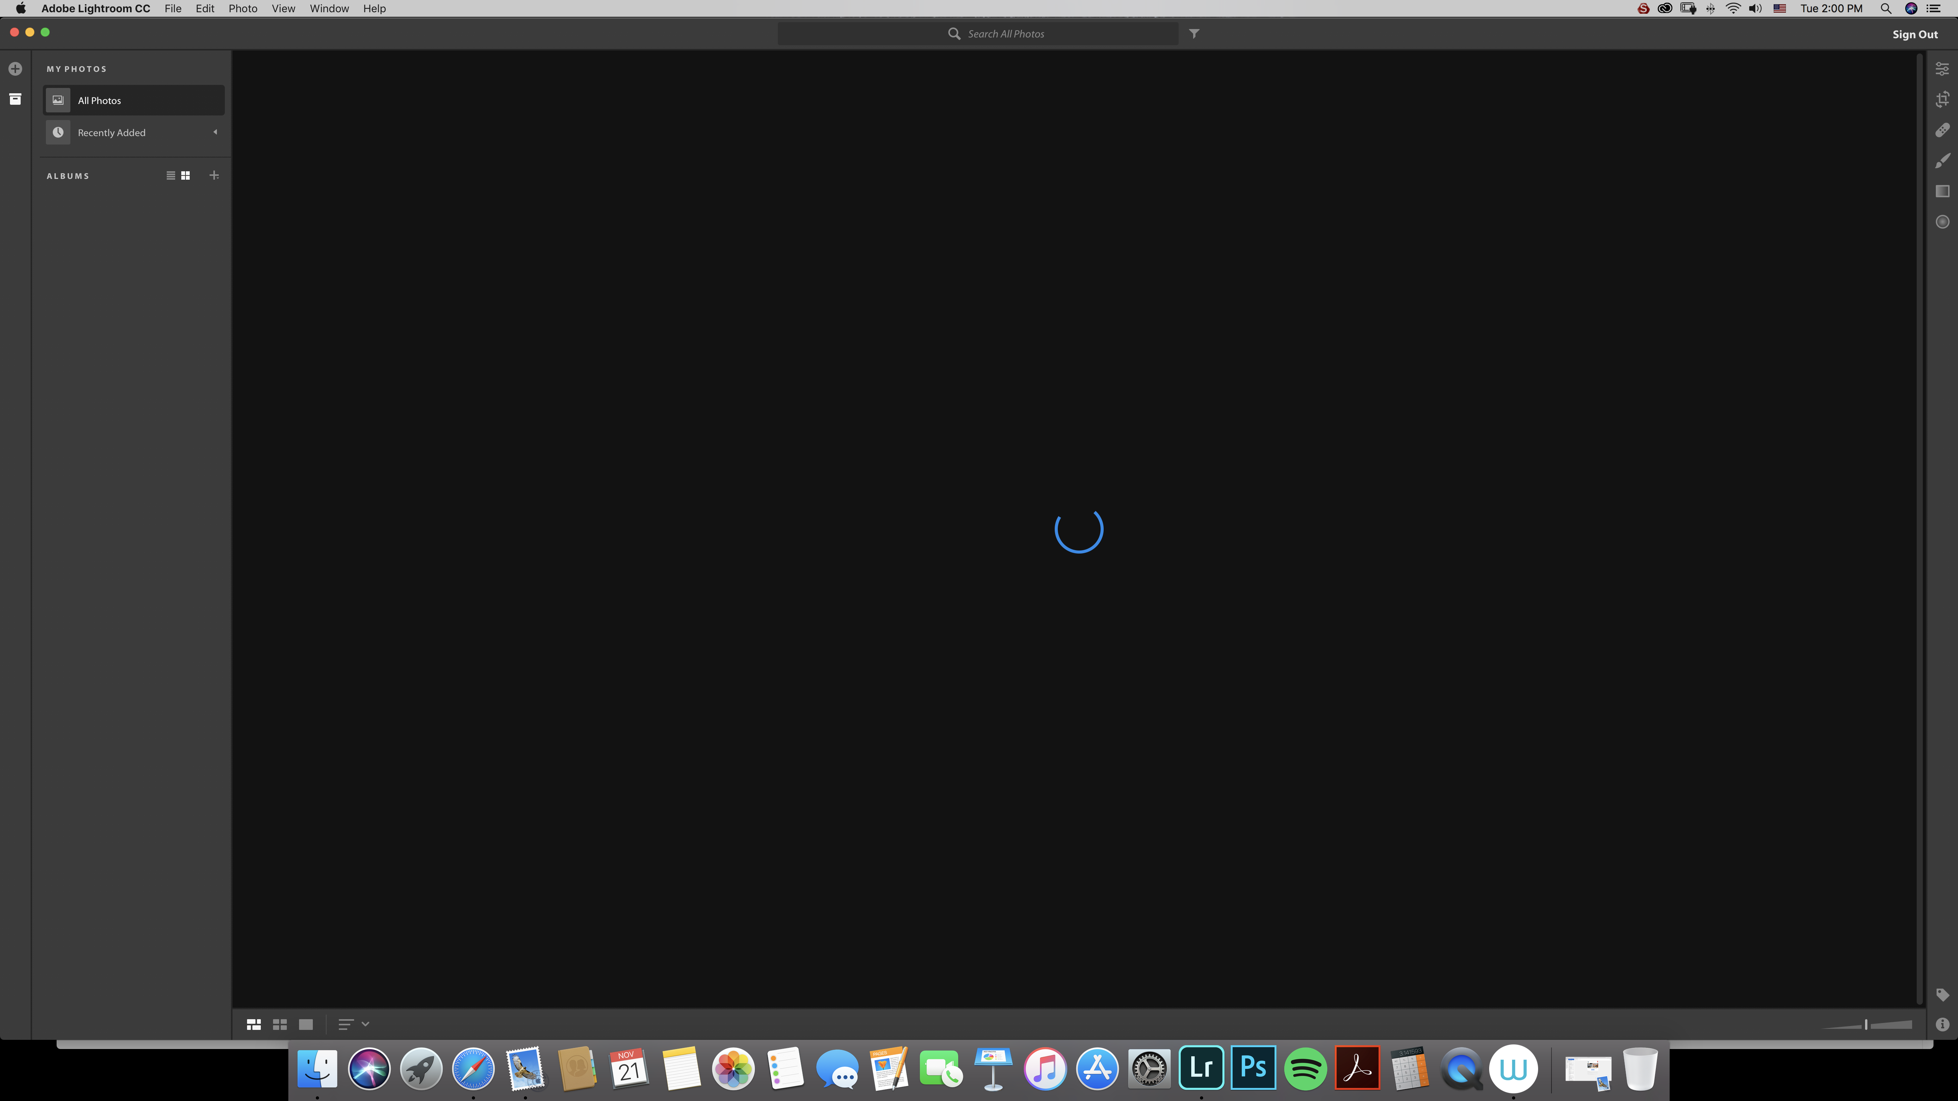Open the Help menu
This screenshot has height=1101, width=1958.
(374, 8)
